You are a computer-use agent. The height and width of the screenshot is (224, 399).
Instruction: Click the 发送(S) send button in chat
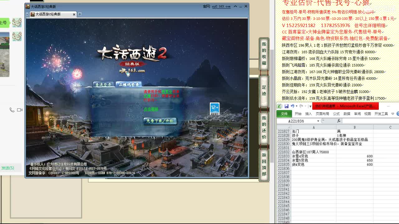pyautogui.click(x=7, y=168)
